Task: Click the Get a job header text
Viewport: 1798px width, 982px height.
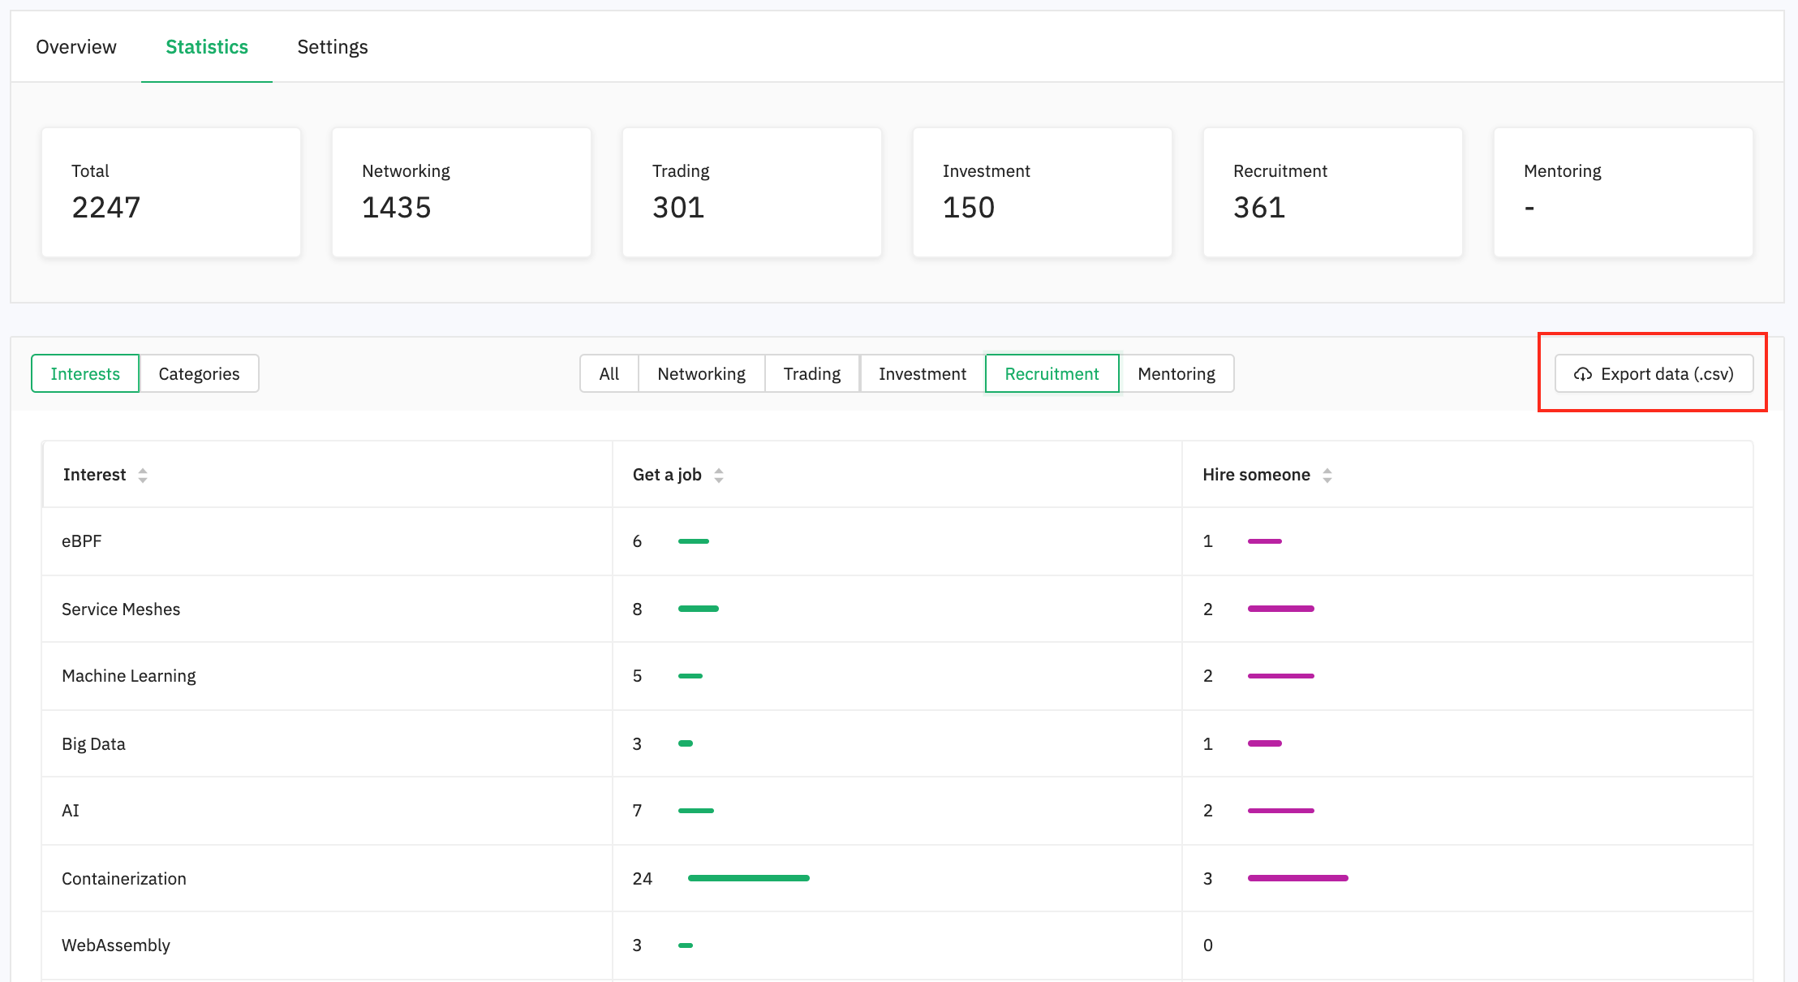Action: point(667,475)
